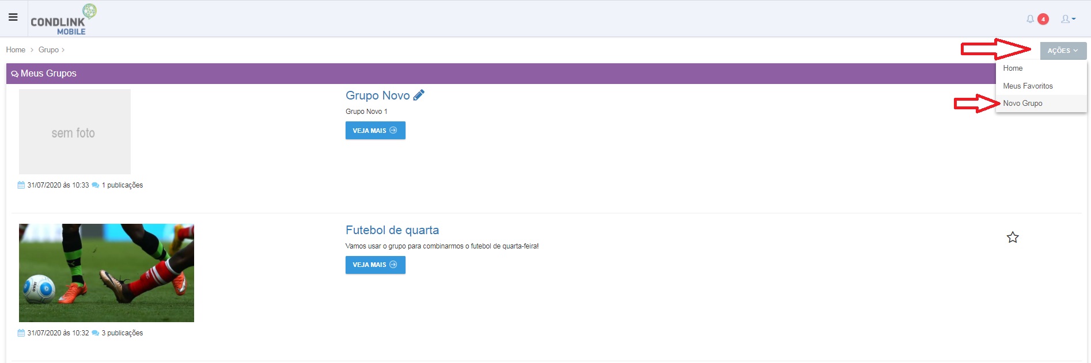The height and width of the screenshot is (363, 1091).
Task: Open the hamburger sidebar menu
Action: (x=13, y=17)
